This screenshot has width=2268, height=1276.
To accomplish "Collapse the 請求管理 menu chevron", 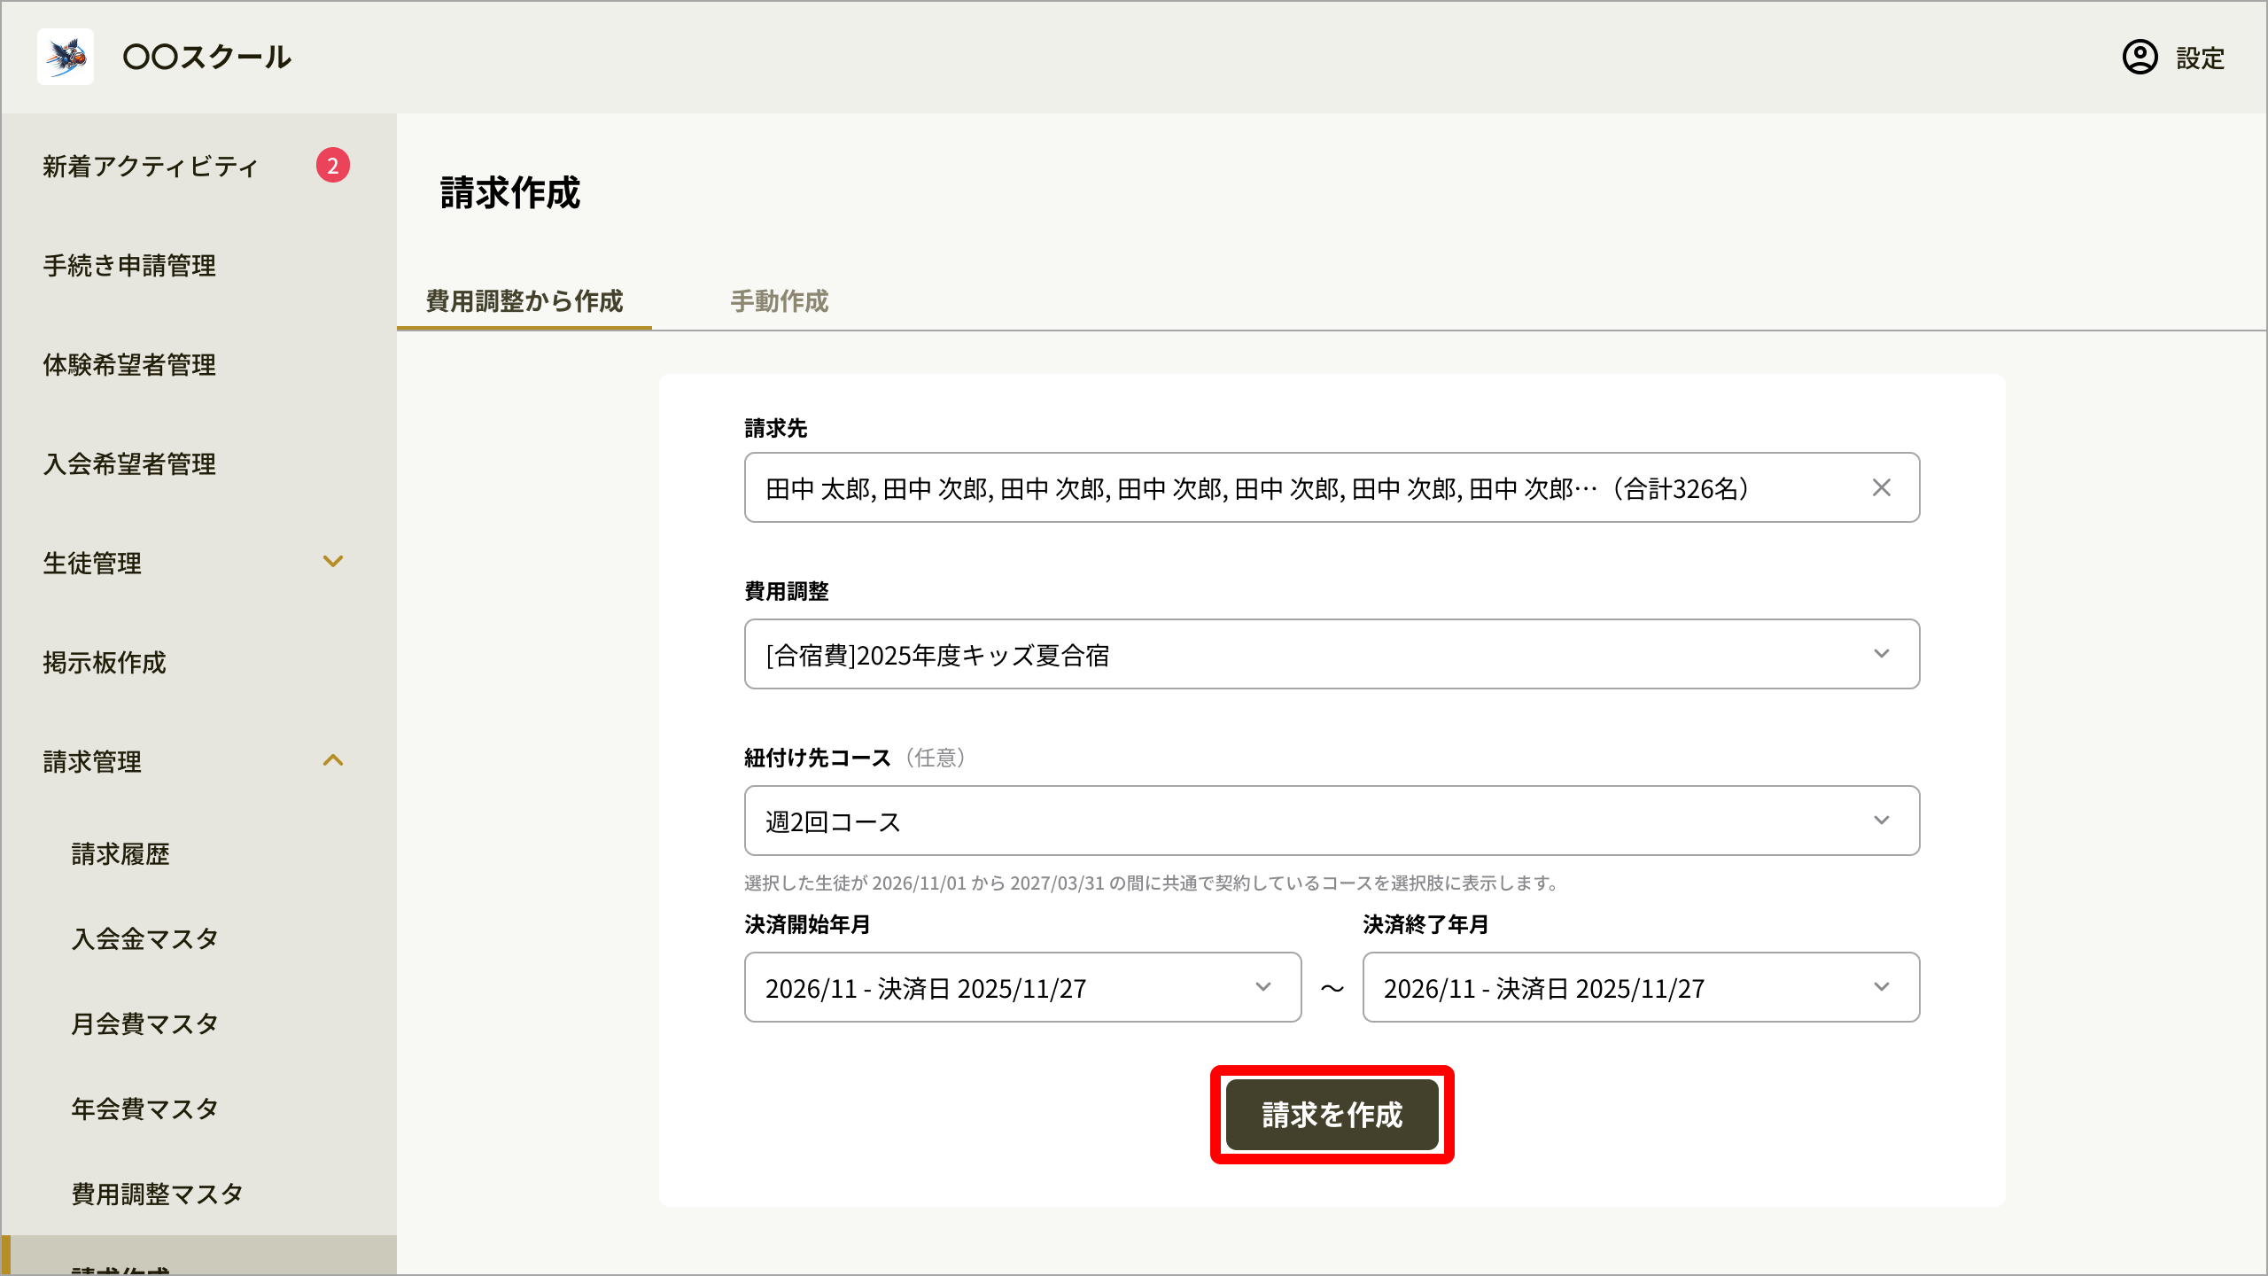I will (333, 760).
